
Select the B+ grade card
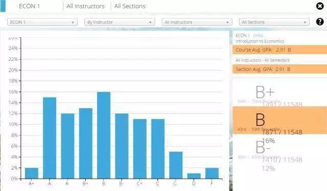[x=279, y=93]
